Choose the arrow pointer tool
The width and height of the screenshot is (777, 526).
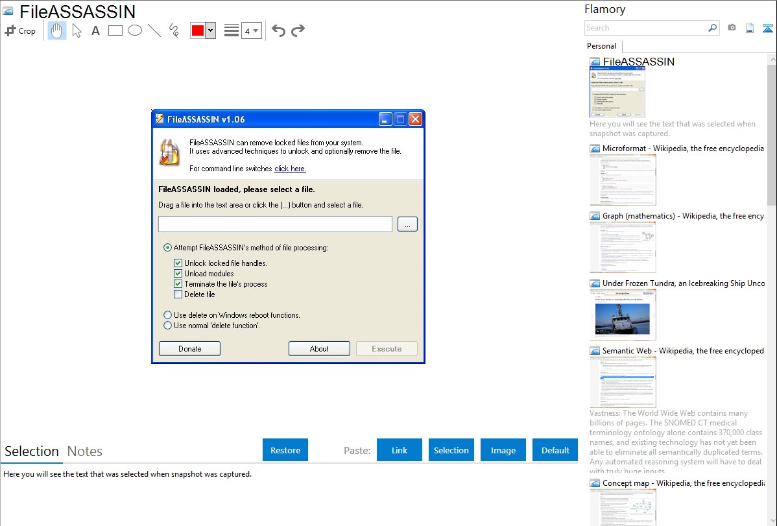click(77, 30)
